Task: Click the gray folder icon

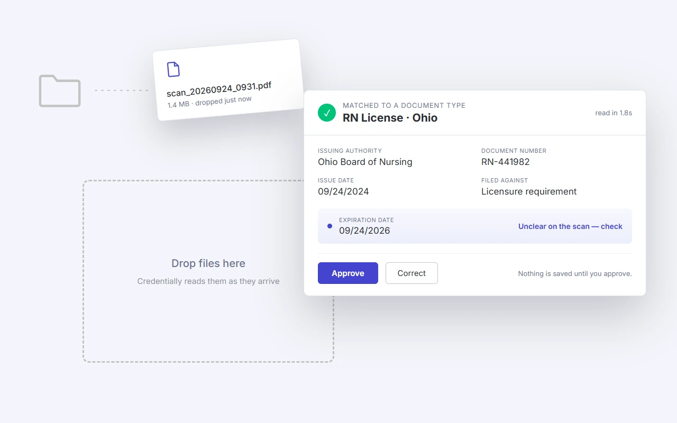Action: coord(60,91)
